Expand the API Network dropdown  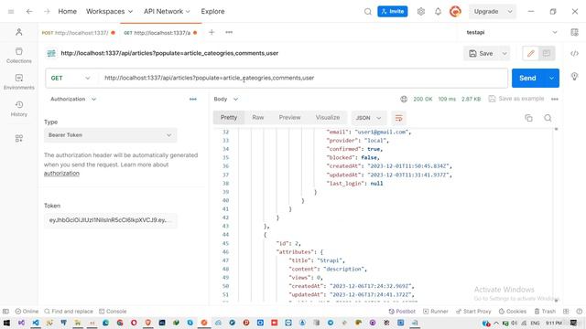pos(167,12)
